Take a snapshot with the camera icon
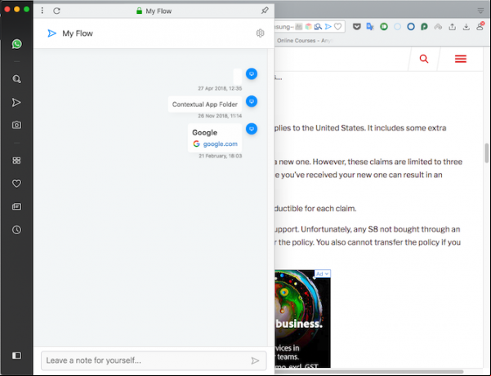Viewport: 491px width, 376px height. click(x=16, y=125)
